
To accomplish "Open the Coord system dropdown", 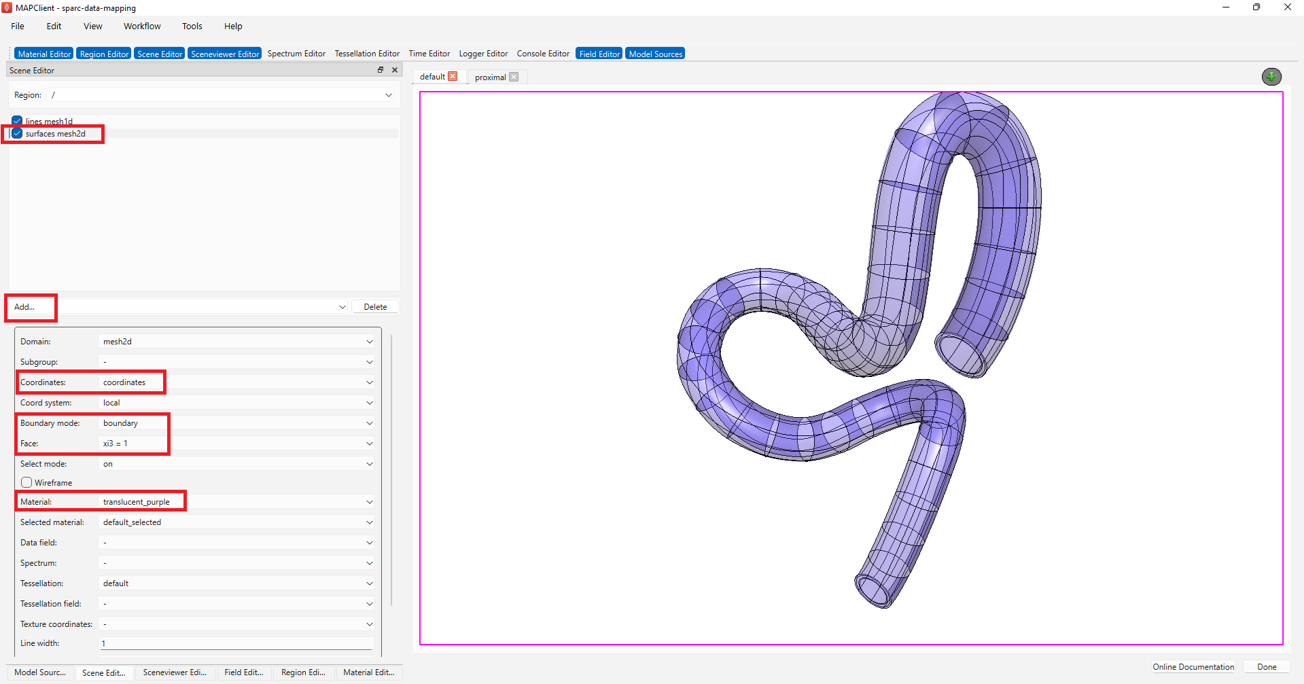I will (237, 403).
